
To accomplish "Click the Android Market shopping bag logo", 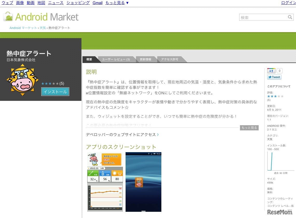I will tap(8, 17).
